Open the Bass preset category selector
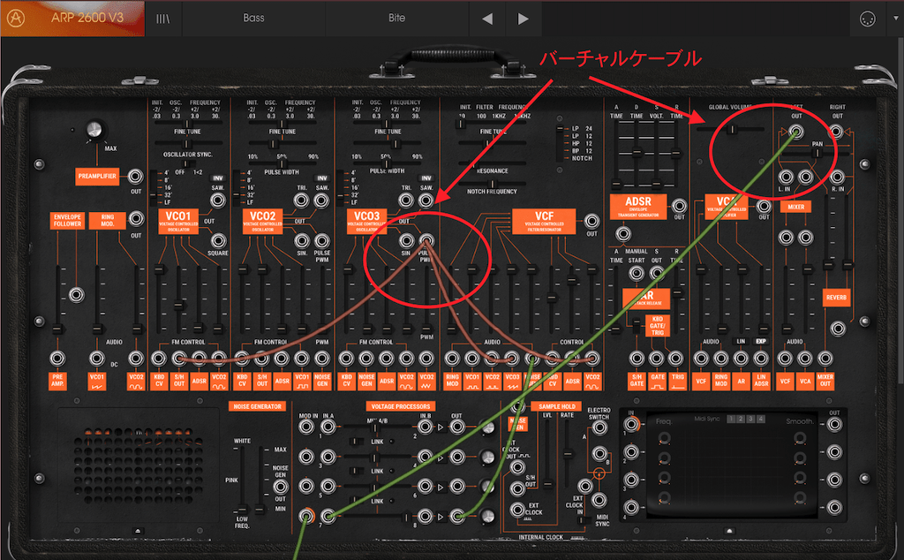The image size is (904, 560). 253,18
